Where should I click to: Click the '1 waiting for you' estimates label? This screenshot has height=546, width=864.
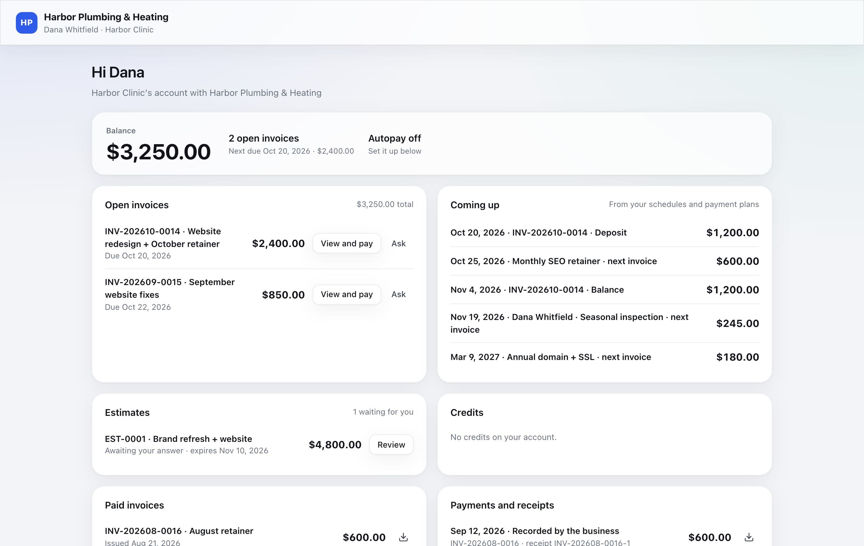pyautogui.click(x=383, y=412)
